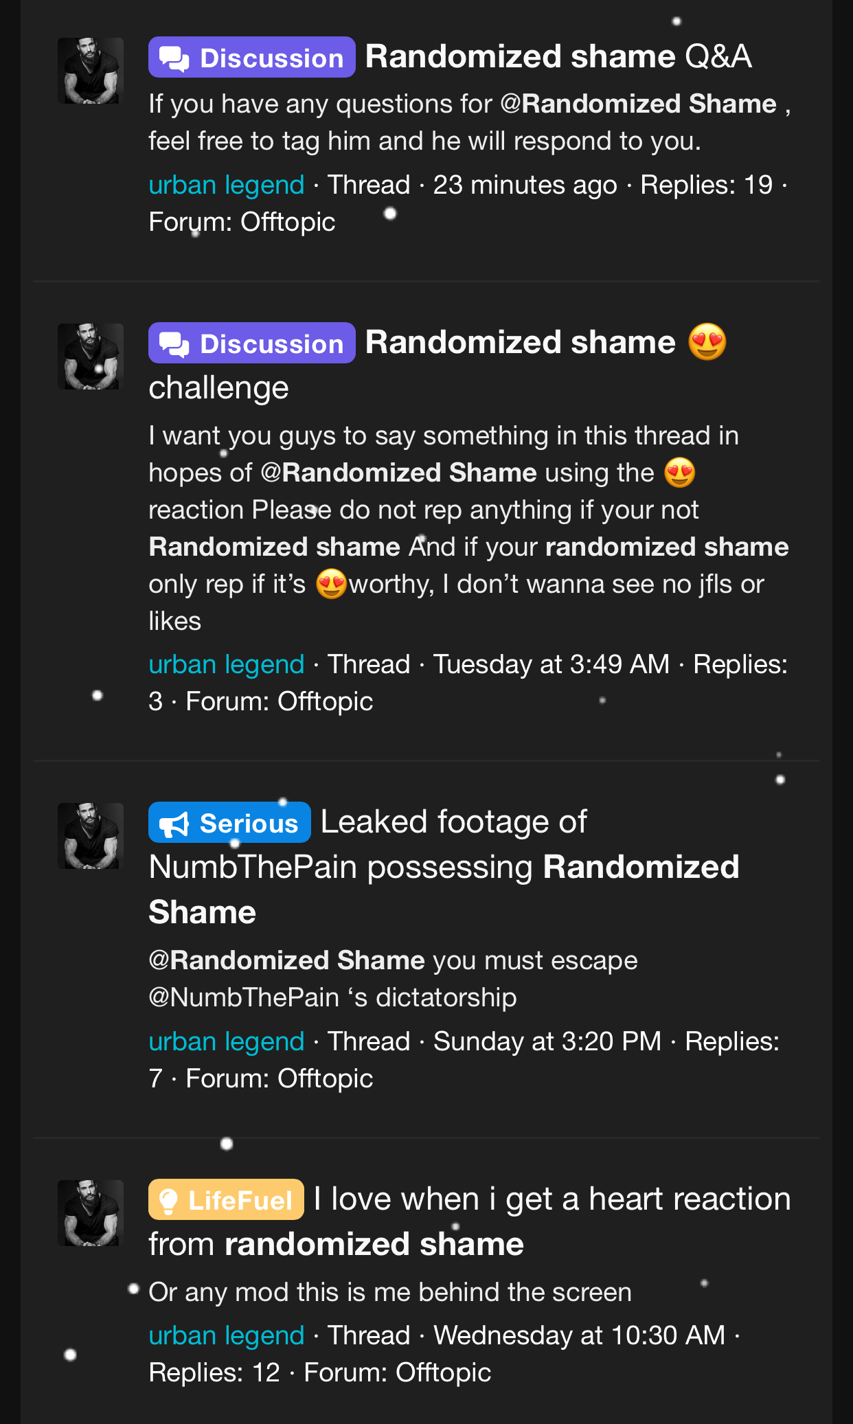The width and height of the screenshot is (853, 1424).
Task: Click the LifeFuel lightbulb prefix tag
Action: pyautogui.click(x=226, y=1200)
